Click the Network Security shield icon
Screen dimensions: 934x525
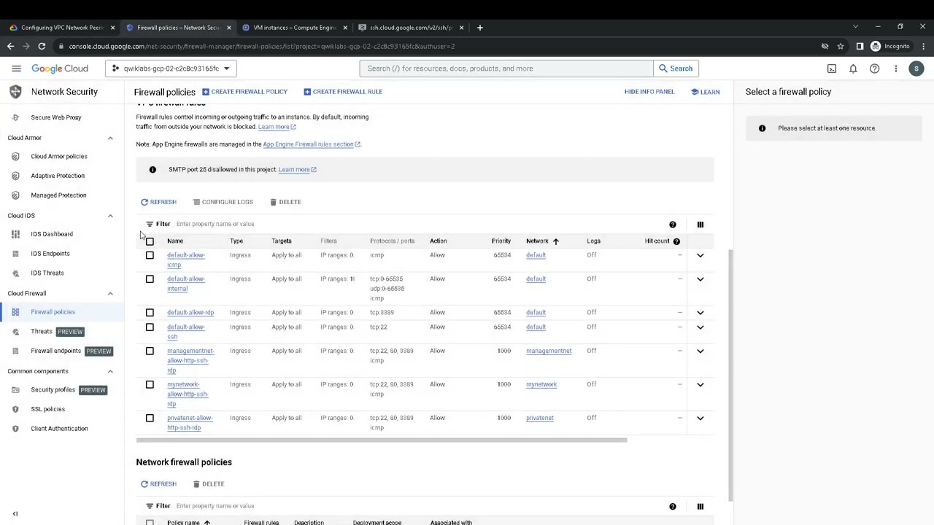coord(15,92)
